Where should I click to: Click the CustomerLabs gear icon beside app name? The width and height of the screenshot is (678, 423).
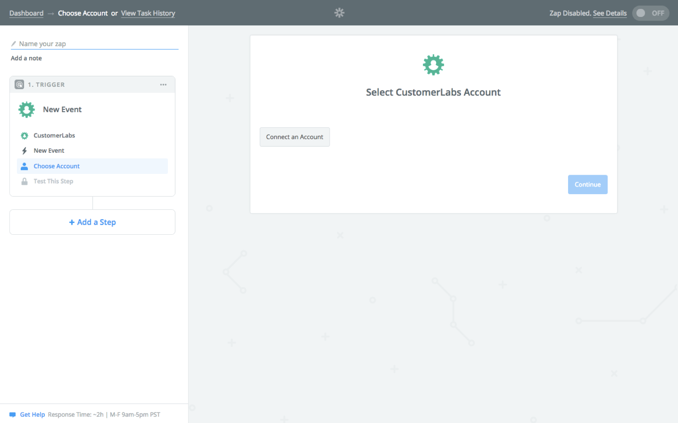[25, 135]
